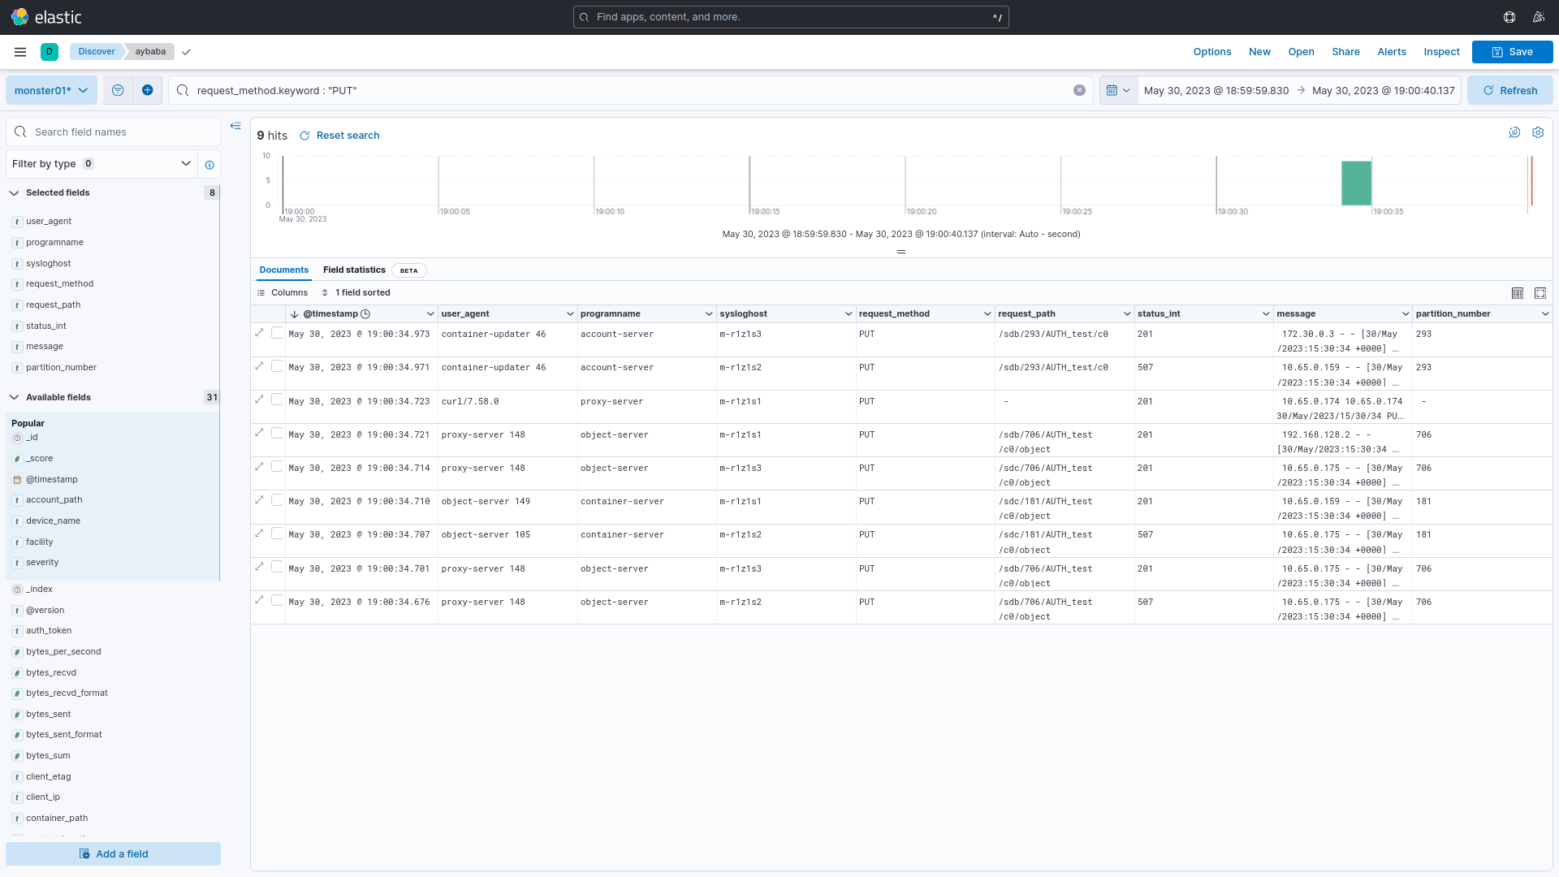Tick the checkbox for the last row
The image size is (1559, 877).
(x=278, y=600)
